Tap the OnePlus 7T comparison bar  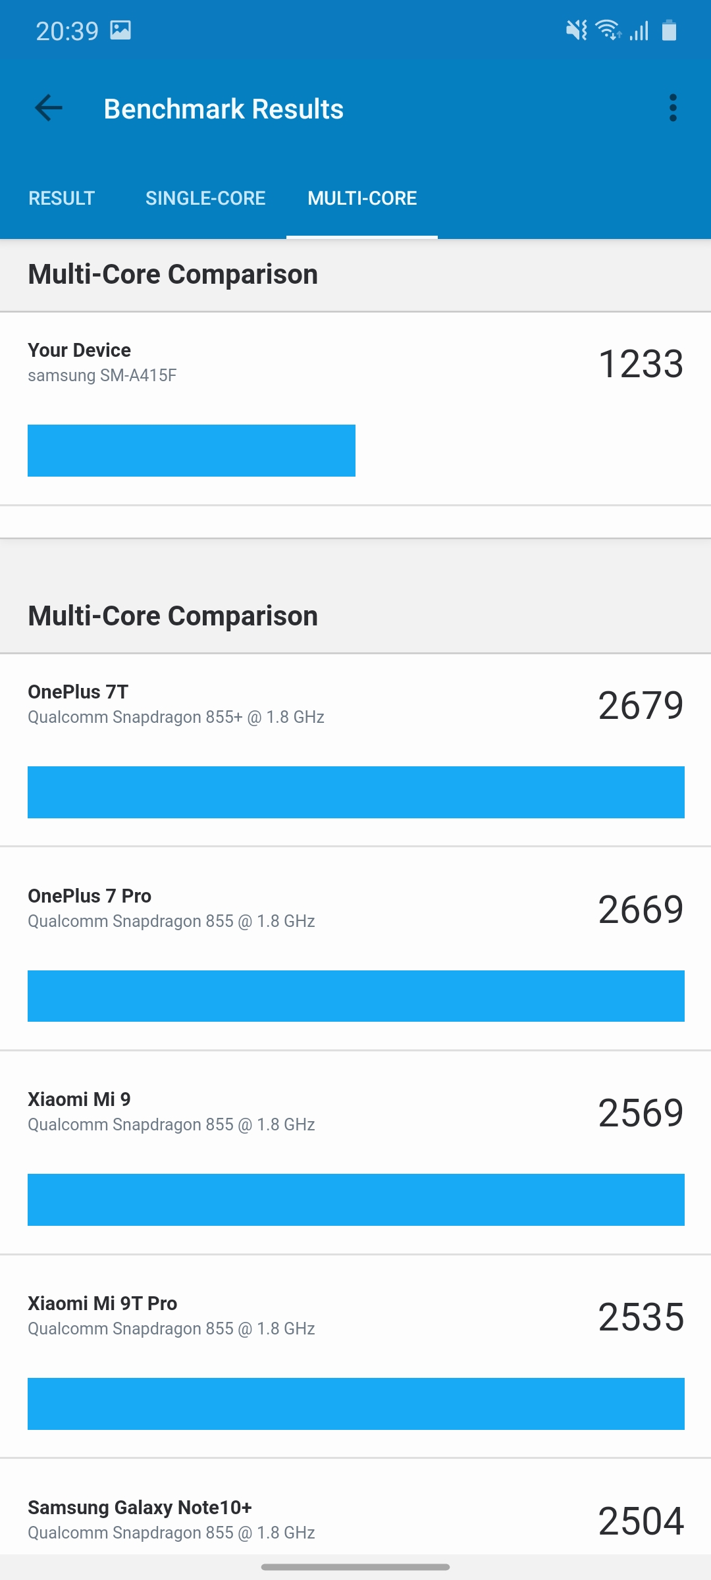tap(355, 792)
